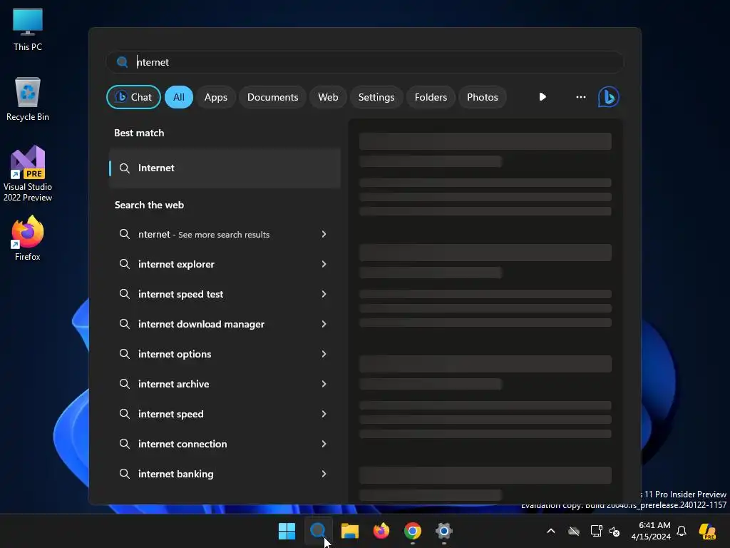Switch to the Documents filter
This screenshot has height=548, width=730.
272,97
